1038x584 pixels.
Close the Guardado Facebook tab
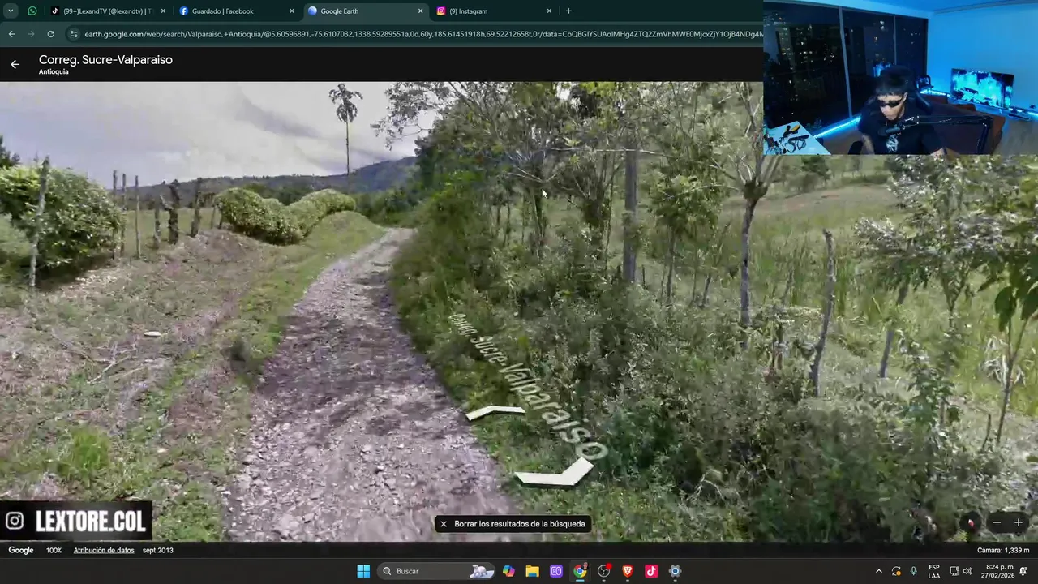(292, 11)
